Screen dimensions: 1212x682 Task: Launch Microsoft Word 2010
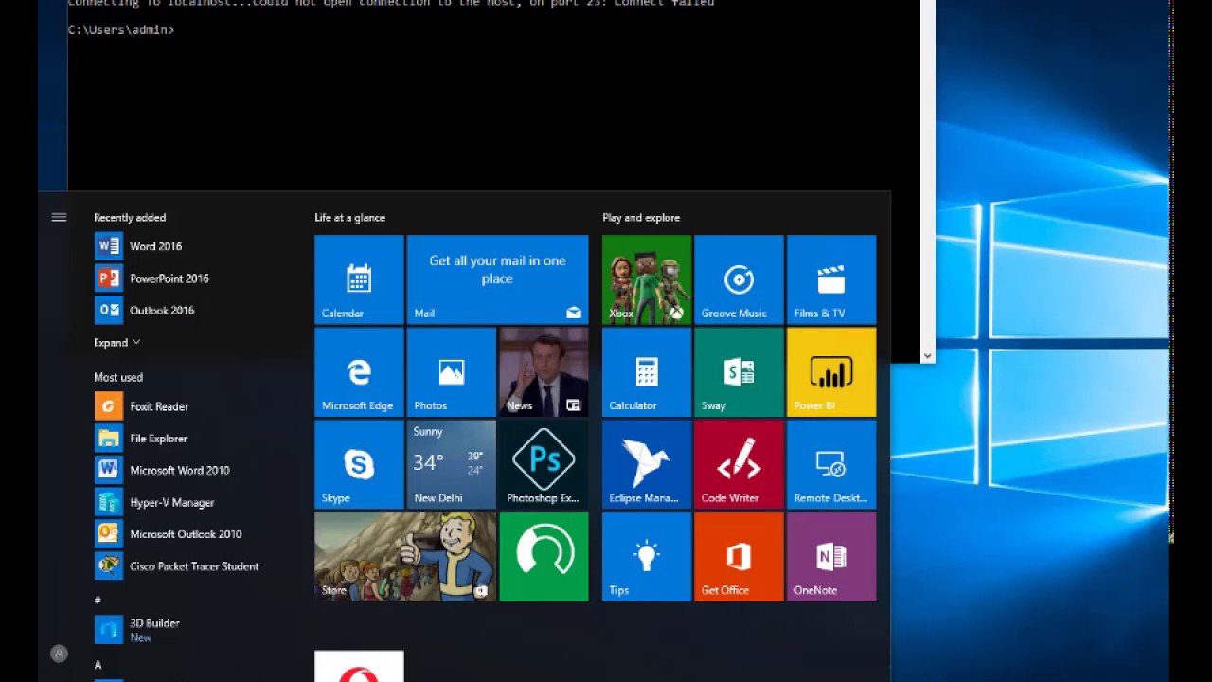(162, 471)
